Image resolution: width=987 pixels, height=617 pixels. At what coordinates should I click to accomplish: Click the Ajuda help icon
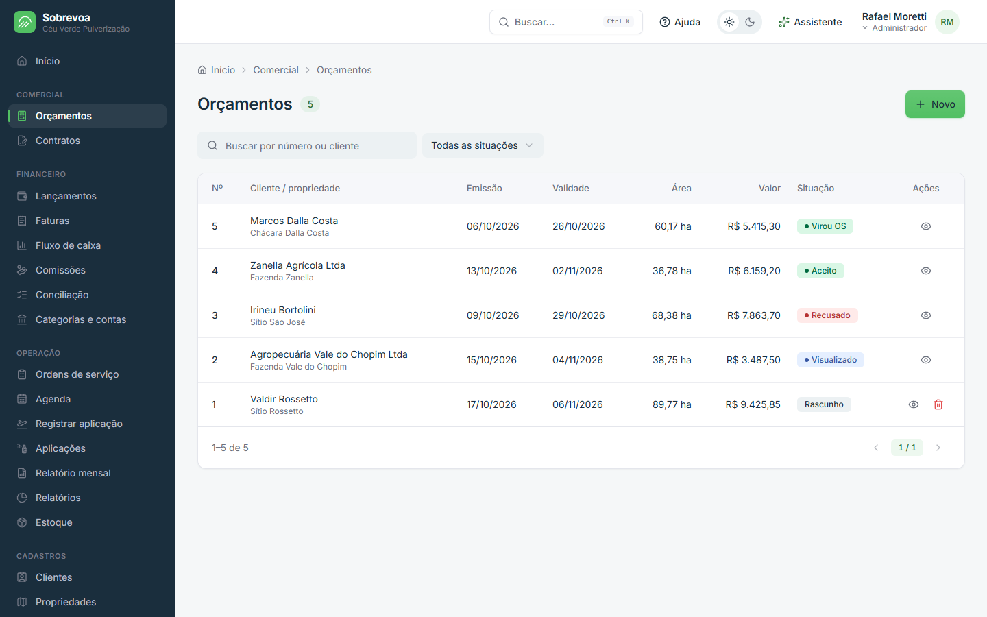pos(664,22)
